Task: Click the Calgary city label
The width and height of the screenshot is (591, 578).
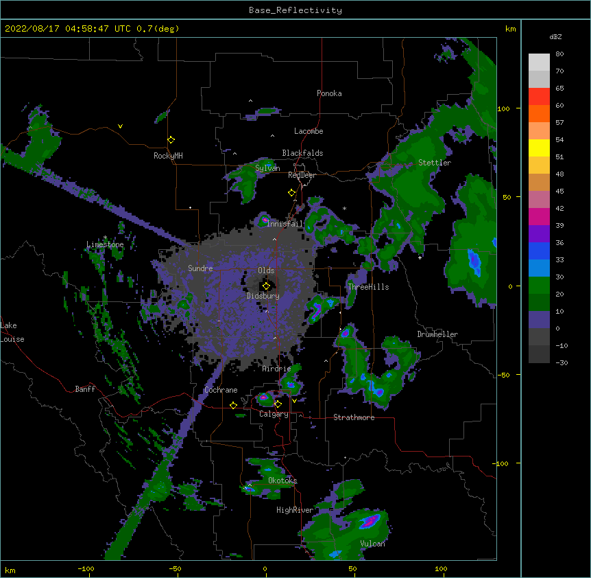Action: coord(274,414)
